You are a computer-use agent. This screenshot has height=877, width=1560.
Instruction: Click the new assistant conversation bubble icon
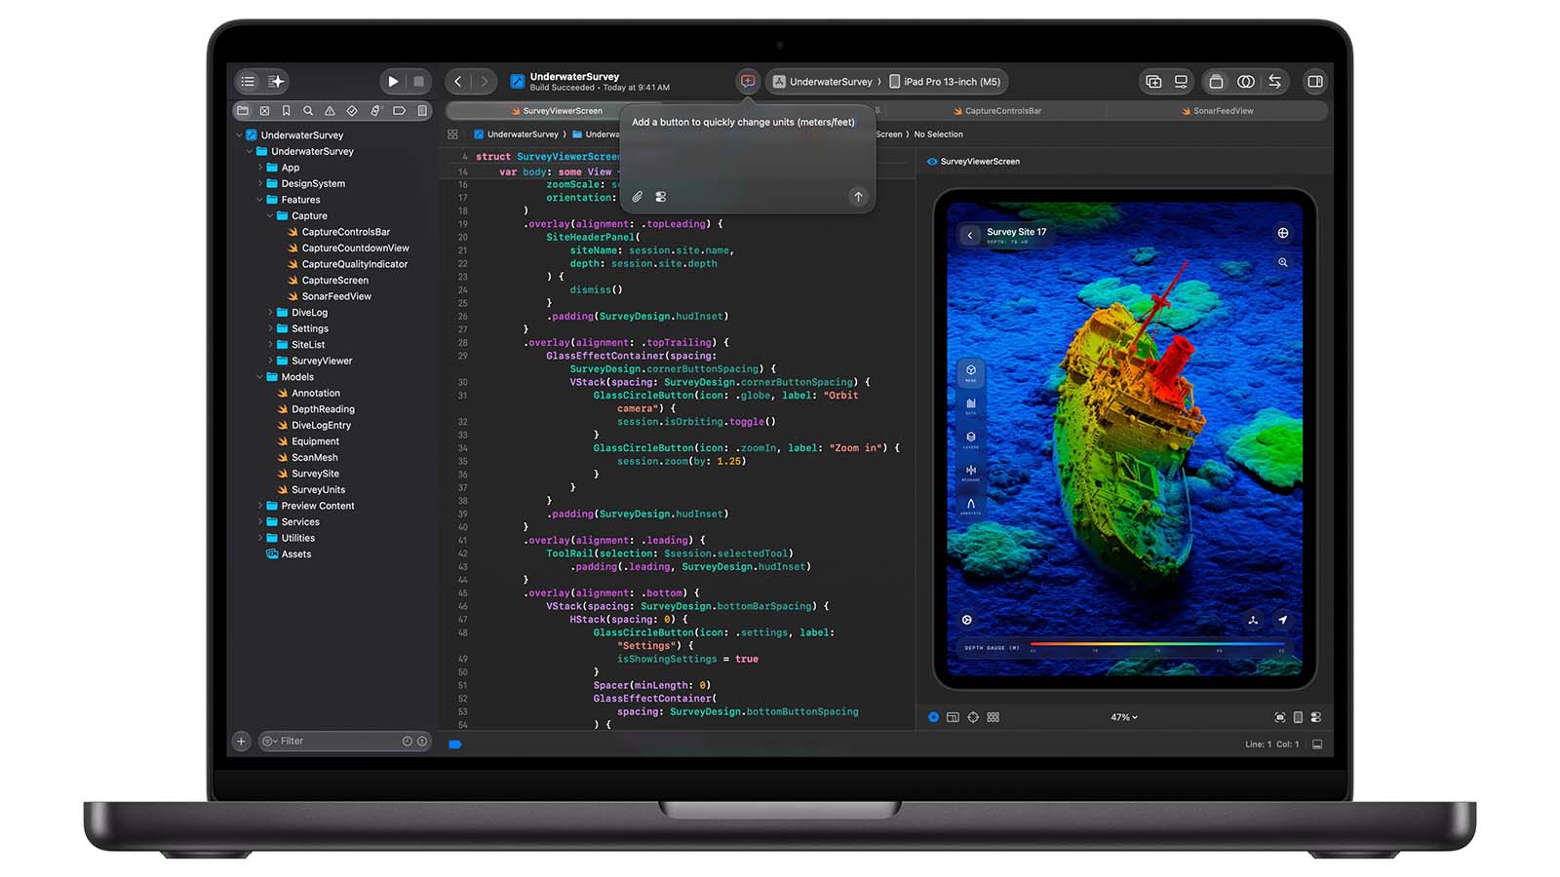tap(748, 82)
